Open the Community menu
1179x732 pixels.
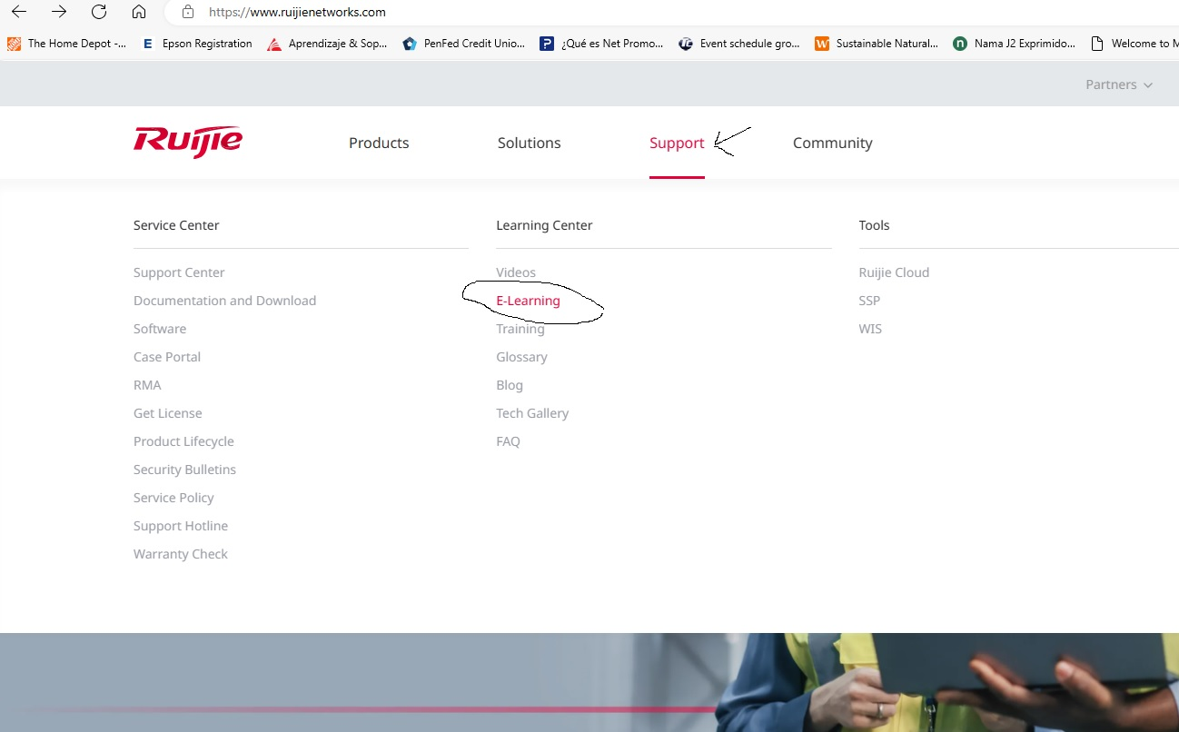[832, 143]
